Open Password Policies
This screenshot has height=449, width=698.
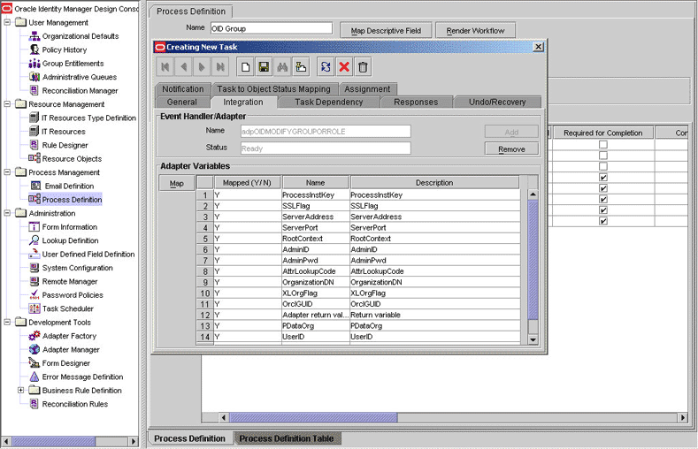[x=73, y=295]
